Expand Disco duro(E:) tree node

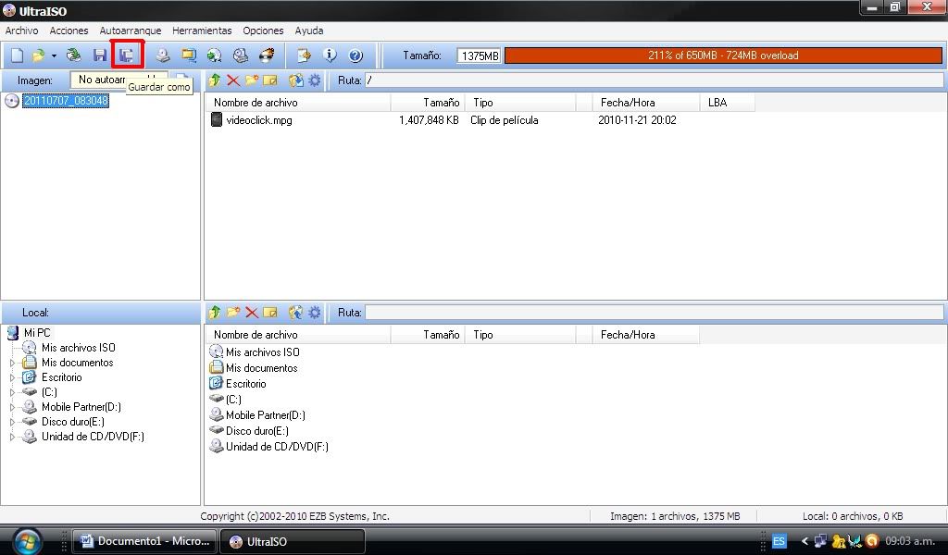tap(12, 422)
